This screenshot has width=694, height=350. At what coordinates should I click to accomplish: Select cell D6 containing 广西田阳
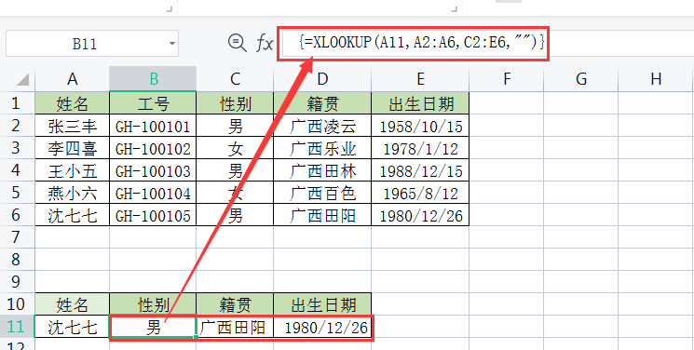pos(322,215)
